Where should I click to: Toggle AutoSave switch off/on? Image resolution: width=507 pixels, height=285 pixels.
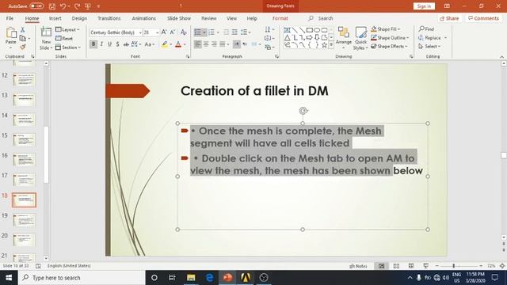click(36, 6)
